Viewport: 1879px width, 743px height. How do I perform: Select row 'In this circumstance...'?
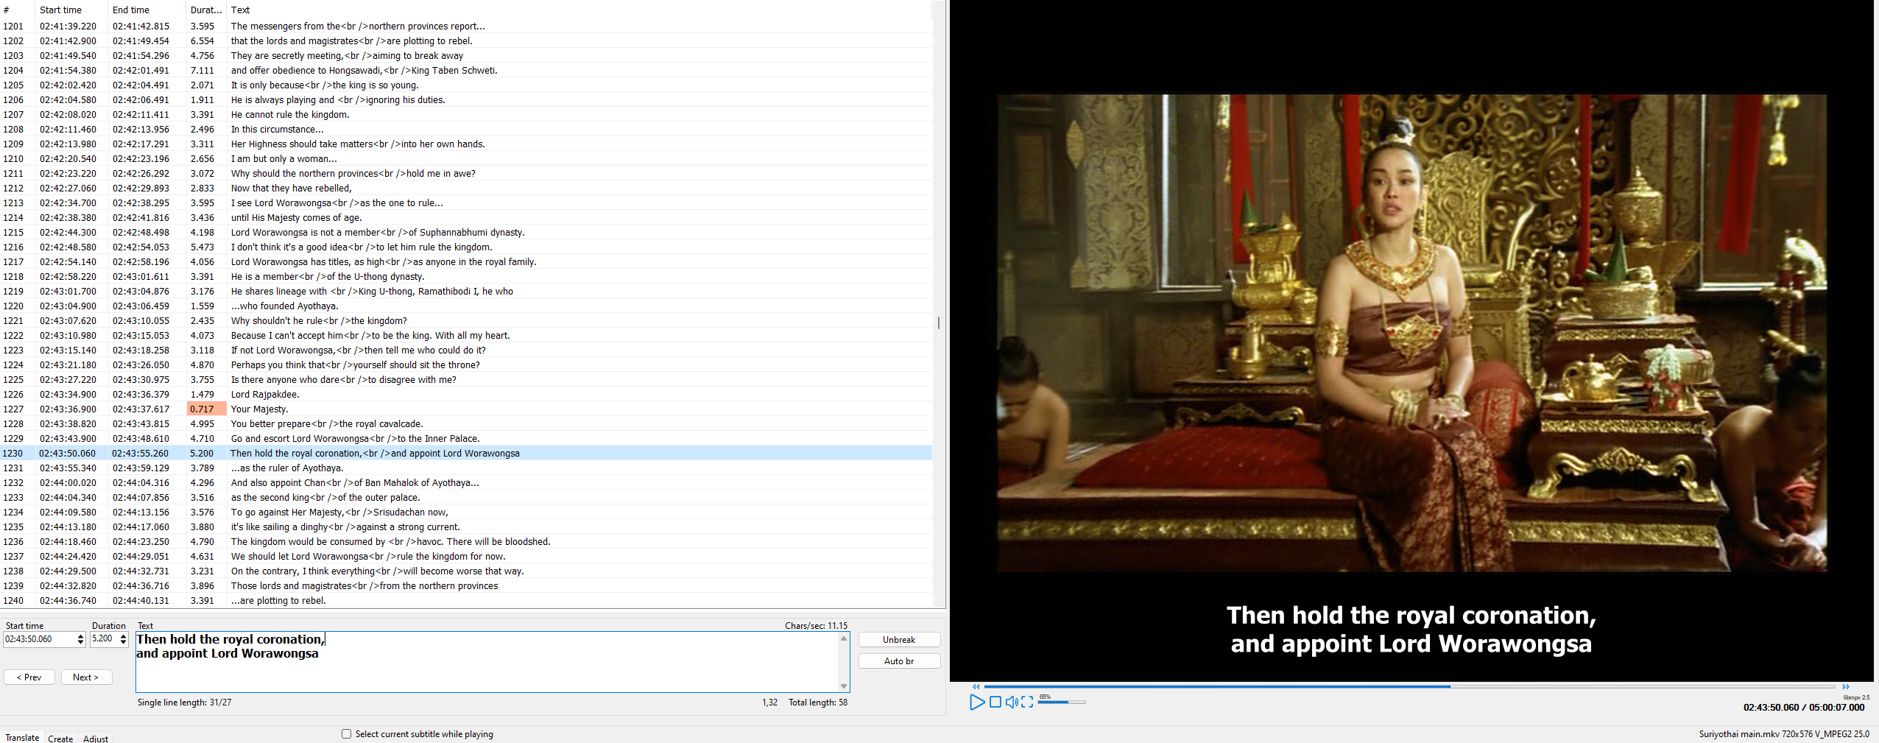point(466,129)
